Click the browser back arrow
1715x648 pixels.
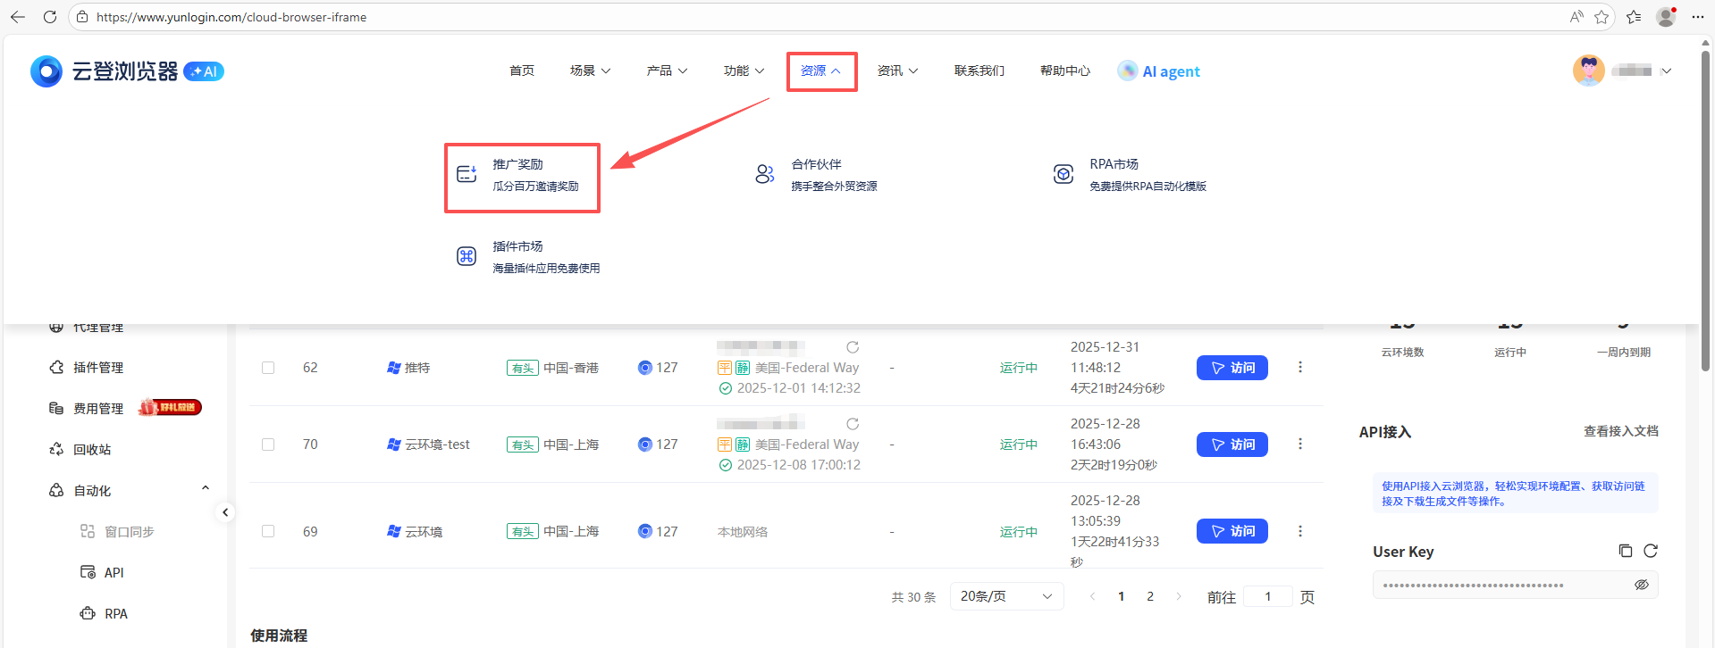click(x=17, y=17)
